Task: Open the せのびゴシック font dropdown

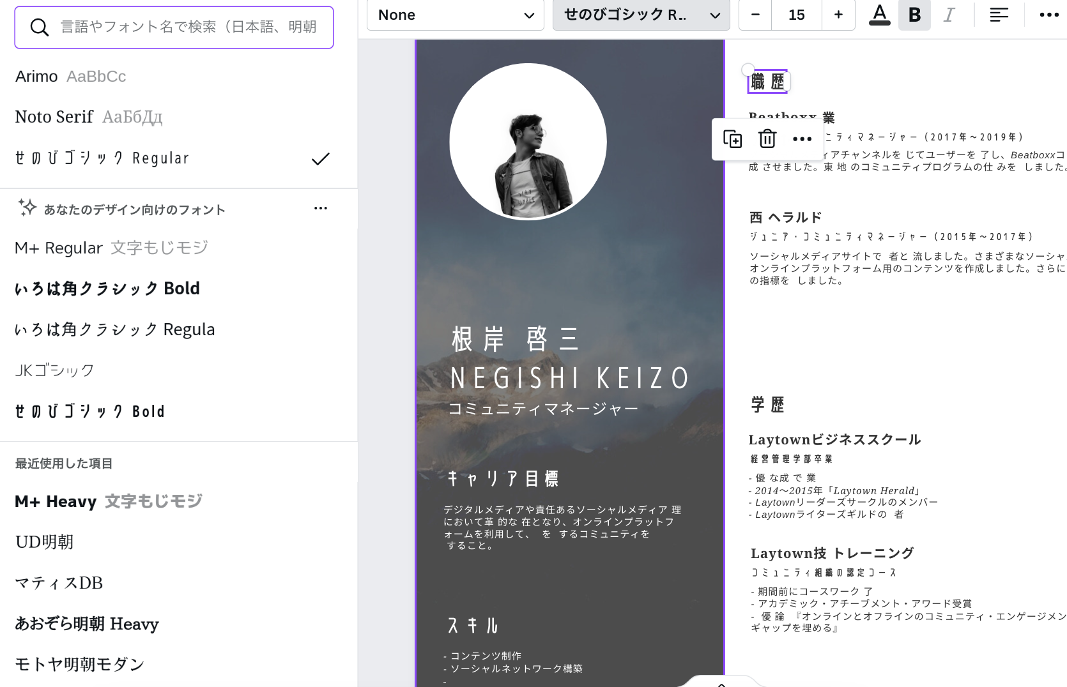Action: click(641, 15)
